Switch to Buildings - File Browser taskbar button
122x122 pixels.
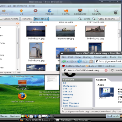click(73, 120)
